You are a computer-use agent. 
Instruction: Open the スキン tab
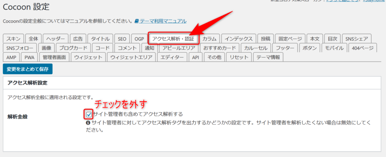pyautogui.click(x=14, y=38)
